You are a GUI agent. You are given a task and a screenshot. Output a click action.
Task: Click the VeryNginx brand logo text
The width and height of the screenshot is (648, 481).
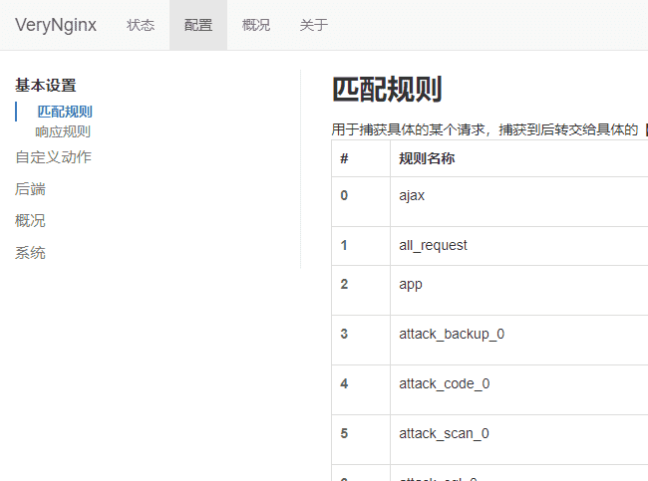pyautogui.click(x=56, y=25)
